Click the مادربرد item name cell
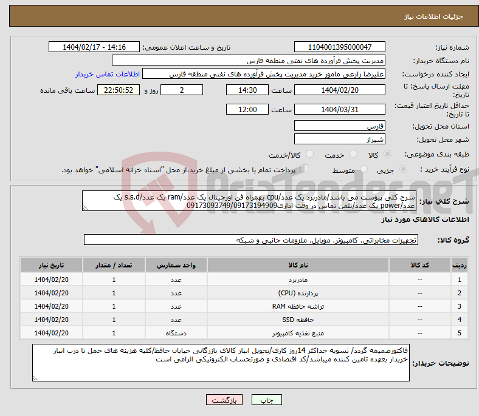Viewport: 479px width, 416px height. pos(298,280)
